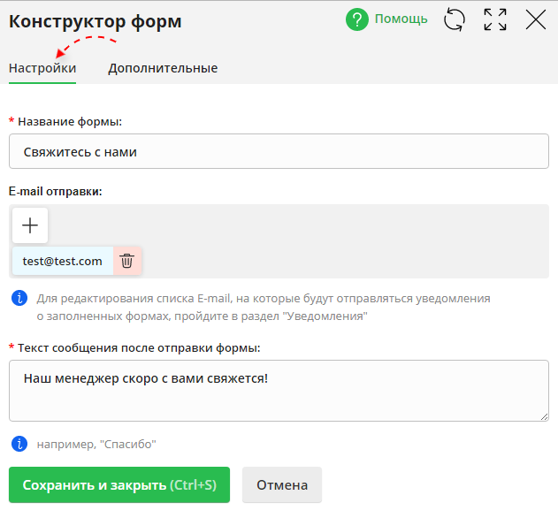Switch to the Настройки tab
Screen dimensions: 558x518
(x=42, y=68)
